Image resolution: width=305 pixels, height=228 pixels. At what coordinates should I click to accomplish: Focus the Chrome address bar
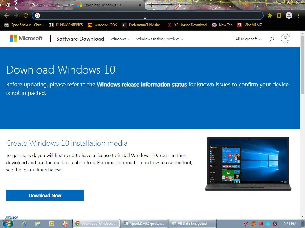click(x=148, y=15)
